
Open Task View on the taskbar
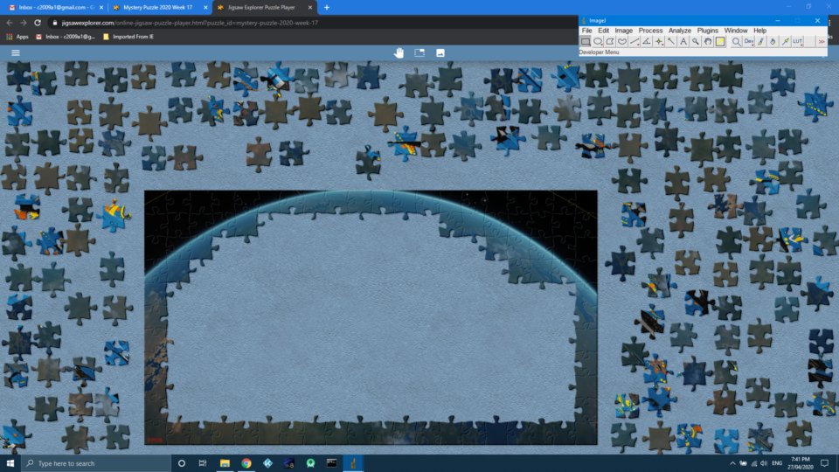pos(203,463)
